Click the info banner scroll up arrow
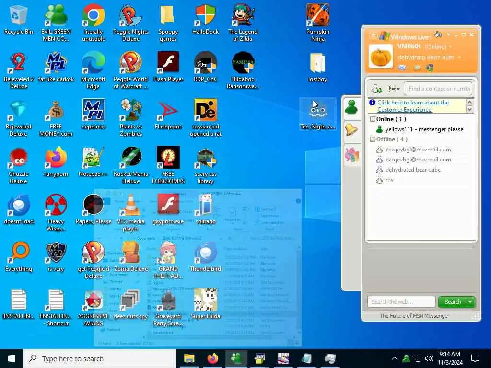491x368 pixels. pyautogui.click(x=469, y=103)
